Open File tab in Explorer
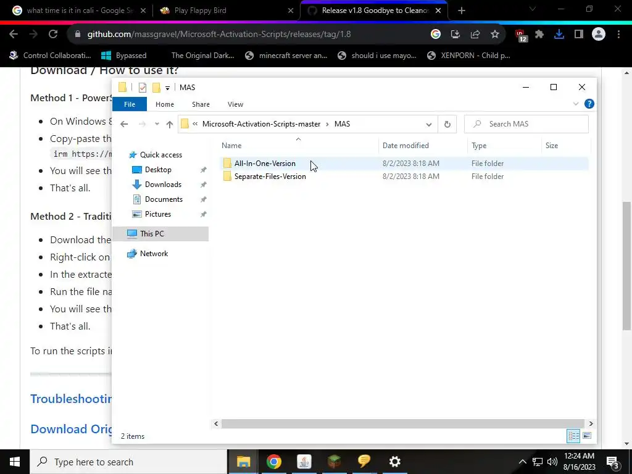 tap(130, 104)
